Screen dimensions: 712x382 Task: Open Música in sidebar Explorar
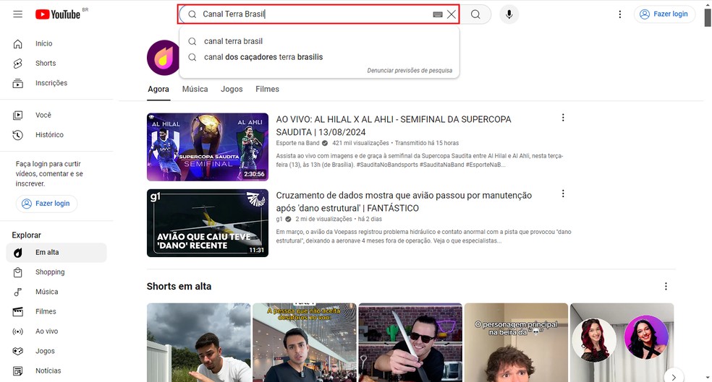point(56,292)
